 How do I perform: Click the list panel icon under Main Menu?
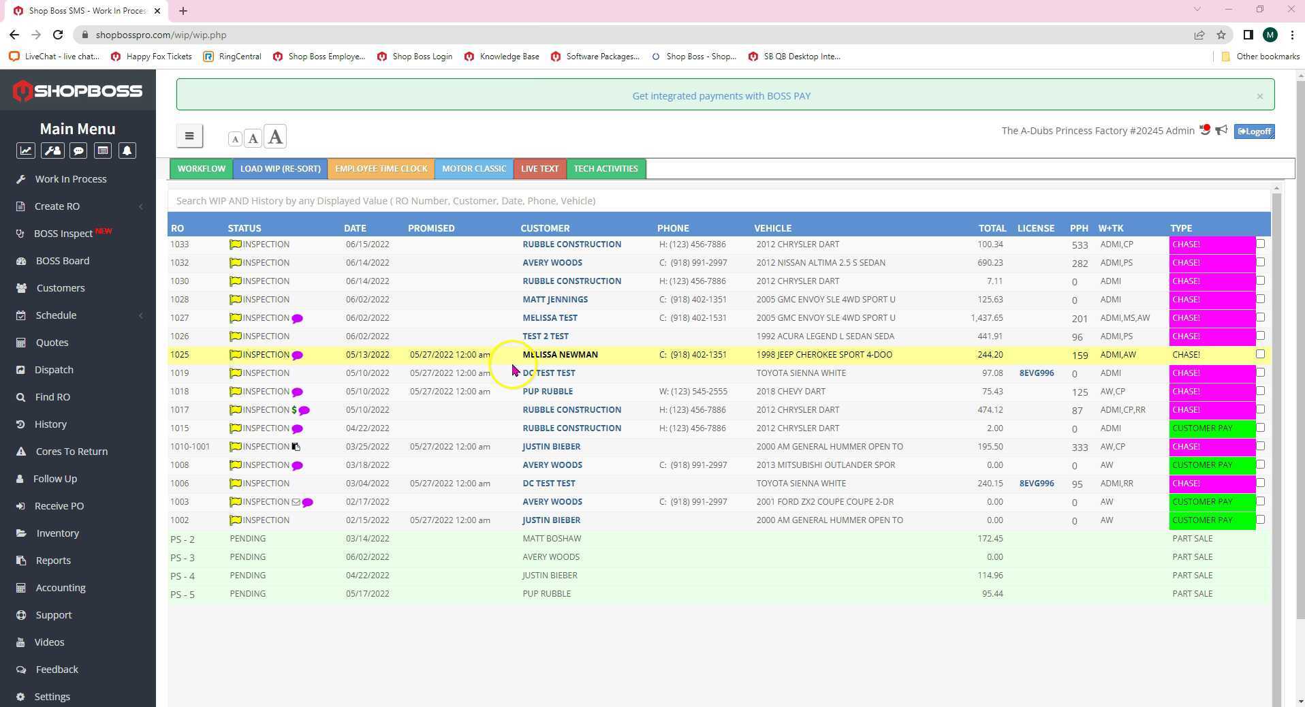click(103, 151)
